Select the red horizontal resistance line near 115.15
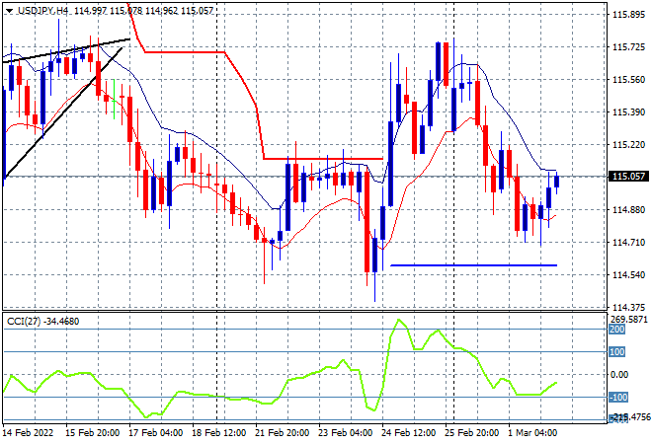 [x=323, y=159]
